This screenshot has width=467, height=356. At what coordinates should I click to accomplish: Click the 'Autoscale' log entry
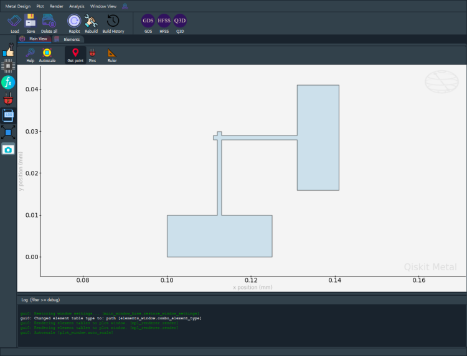tap(67, 332)
